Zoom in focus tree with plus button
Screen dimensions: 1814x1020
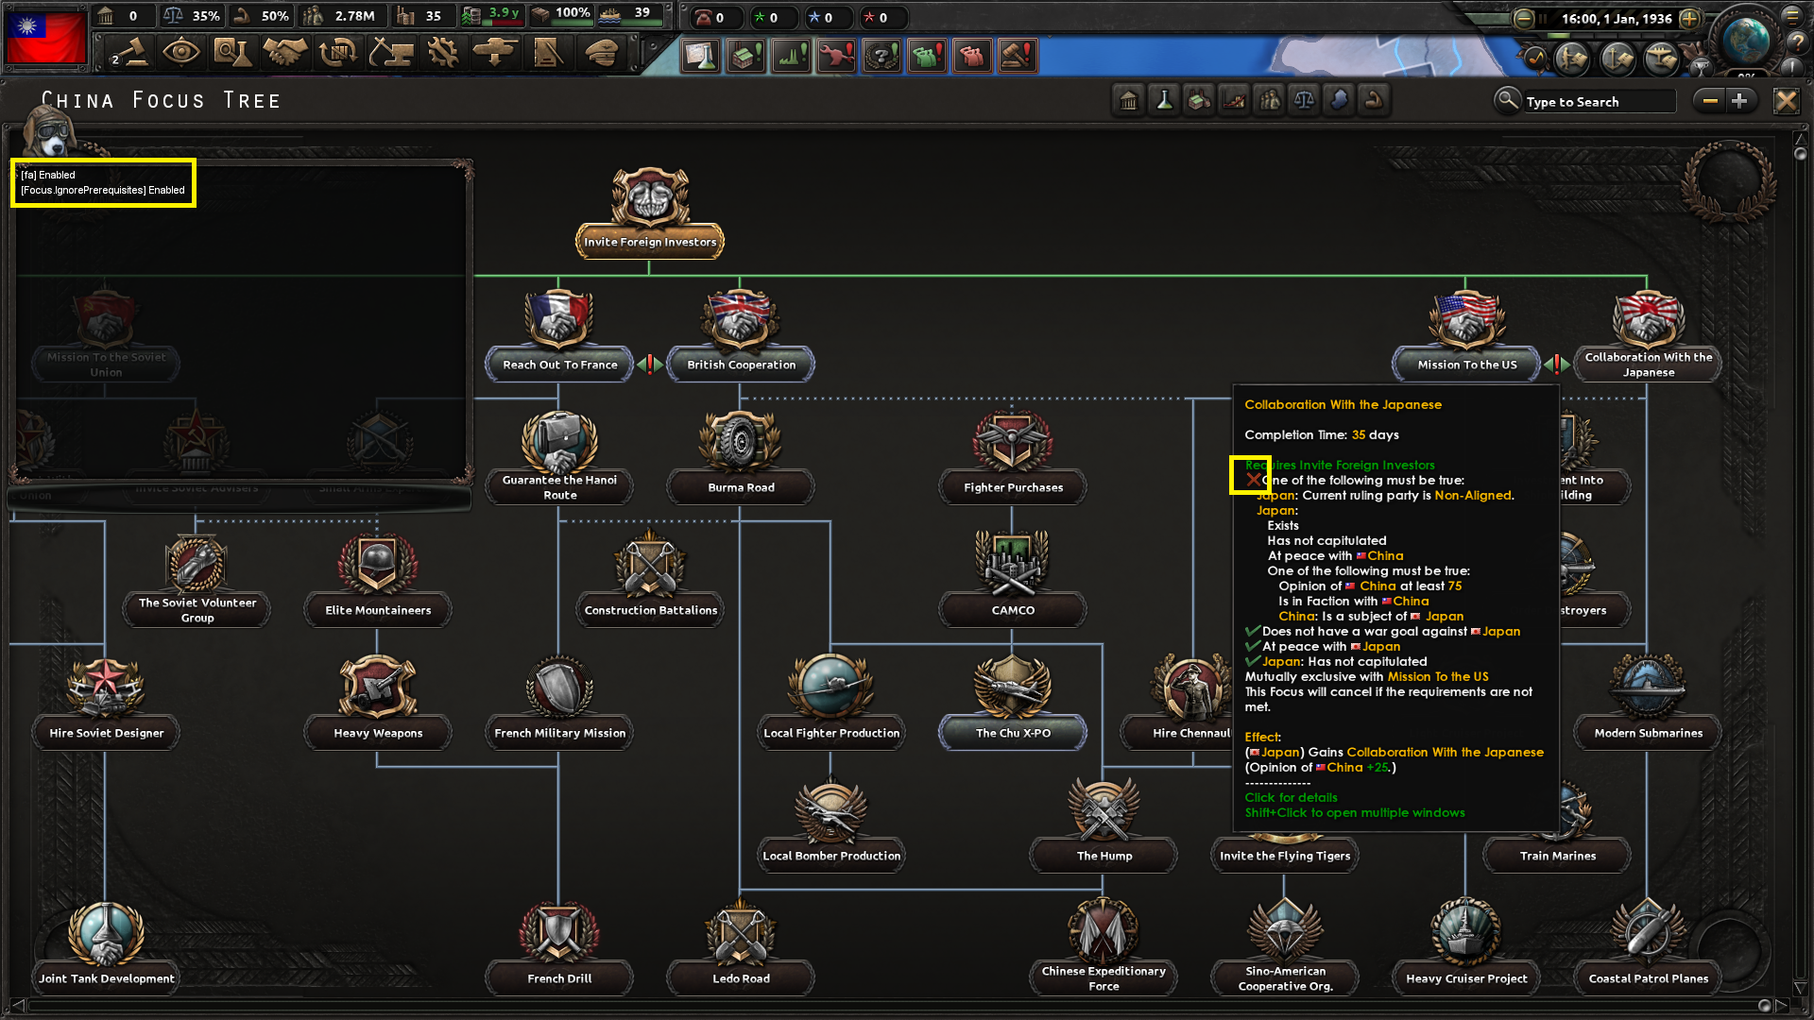tap(1740, 101)
